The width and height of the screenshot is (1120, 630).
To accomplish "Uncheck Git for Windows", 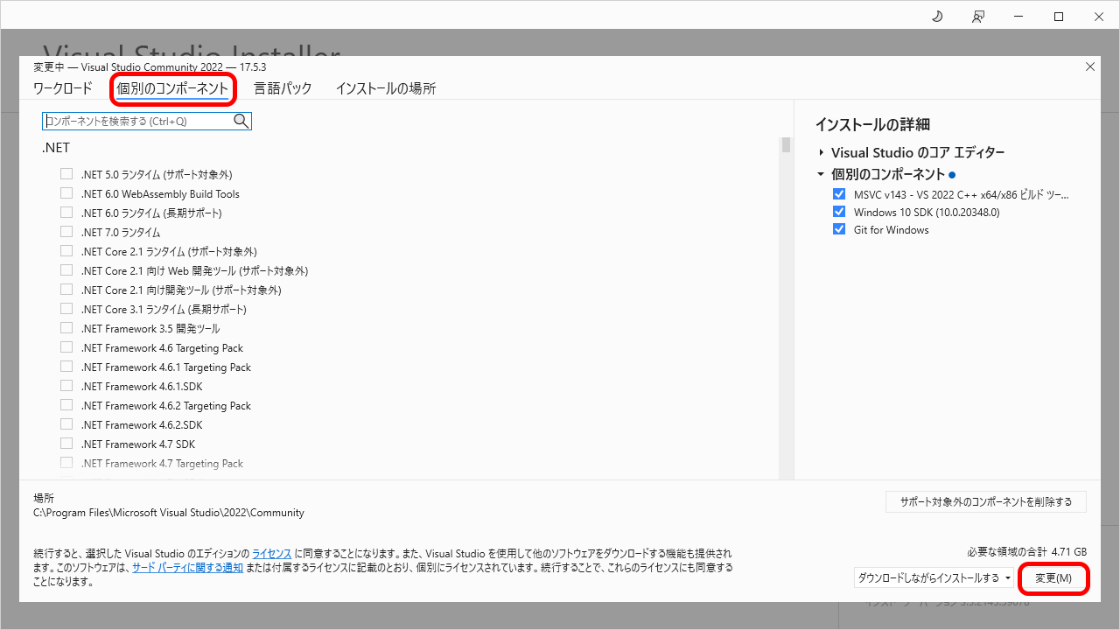I will click(839, 229).
